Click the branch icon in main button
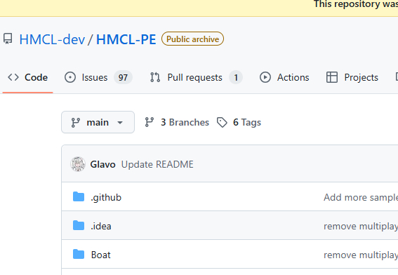This screenshot has width=398, height=275. tap(76, 123)
